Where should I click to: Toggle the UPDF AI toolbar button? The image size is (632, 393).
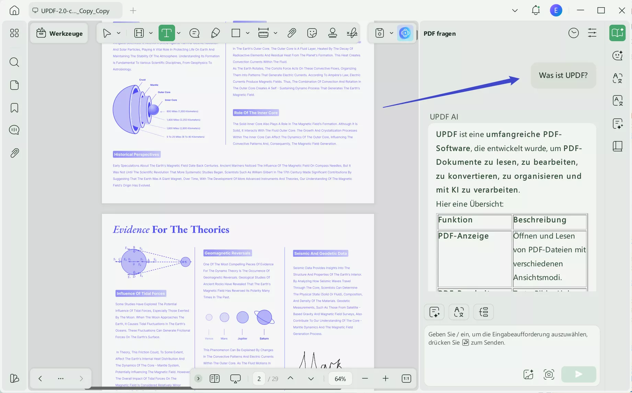405,33
